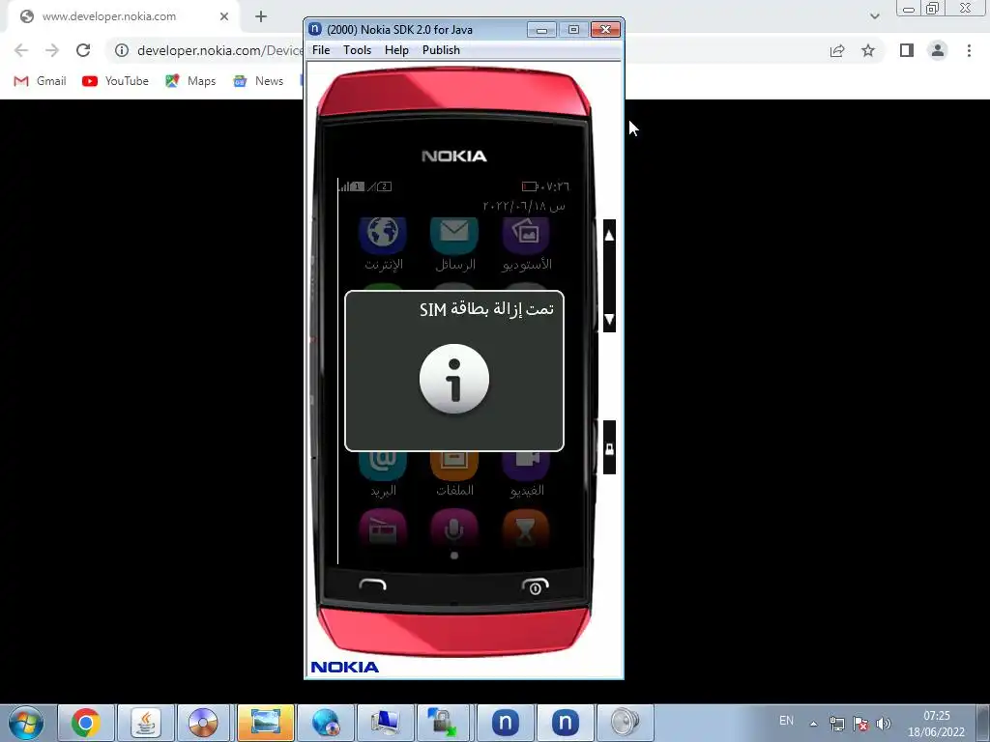
Task: Click first Nokia SDK taskbar icon
Action: 506,723
